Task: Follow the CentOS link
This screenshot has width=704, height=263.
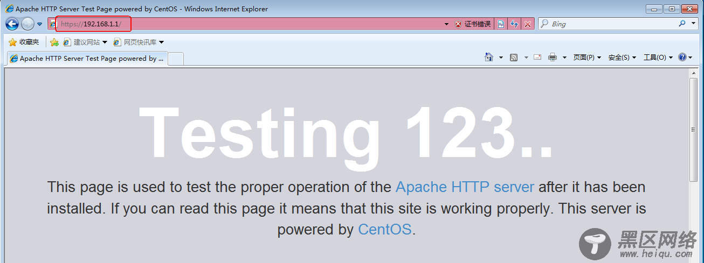Action: click(x=385, y=230)
